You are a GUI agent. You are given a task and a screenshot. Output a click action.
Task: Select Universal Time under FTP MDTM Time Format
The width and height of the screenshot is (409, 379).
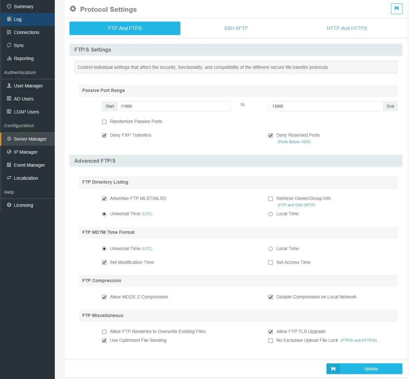104,249
